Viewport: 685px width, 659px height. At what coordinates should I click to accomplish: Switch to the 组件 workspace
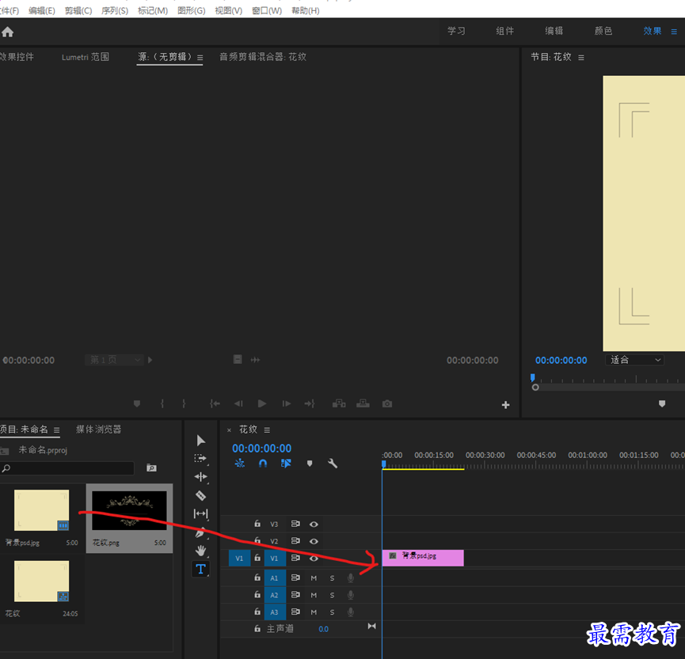tap(505, 31)
